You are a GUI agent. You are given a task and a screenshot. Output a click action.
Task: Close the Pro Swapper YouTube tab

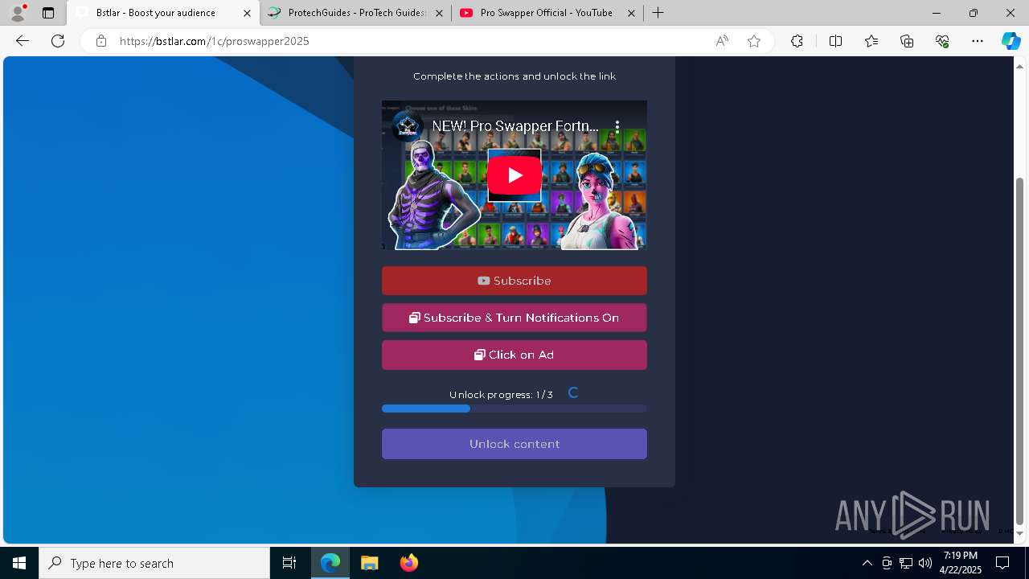631,13
